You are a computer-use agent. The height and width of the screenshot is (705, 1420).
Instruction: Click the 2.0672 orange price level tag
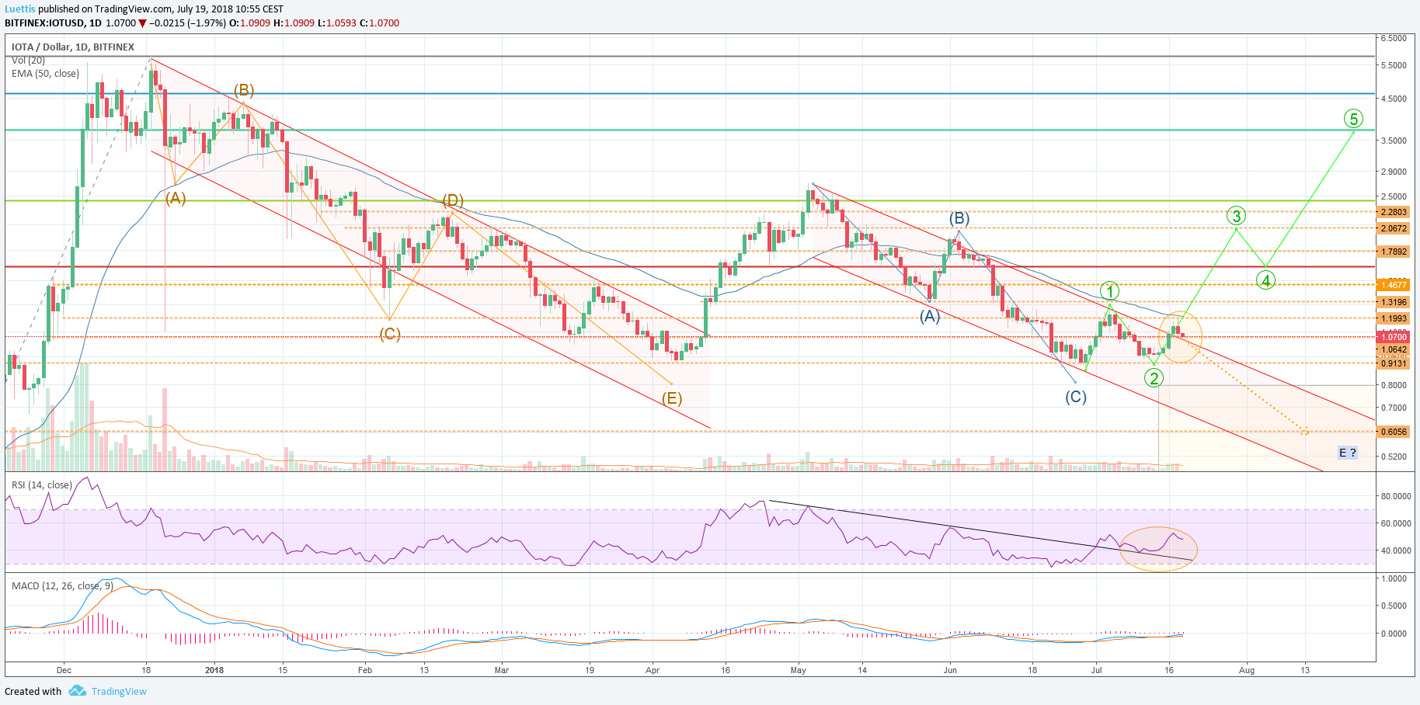coord(1394,228)
